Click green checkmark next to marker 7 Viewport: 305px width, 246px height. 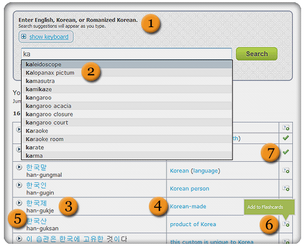click(286, 152)
